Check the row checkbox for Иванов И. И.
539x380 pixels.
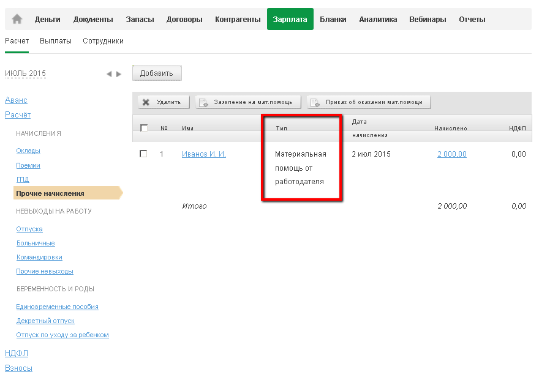(x=143, y=154)
